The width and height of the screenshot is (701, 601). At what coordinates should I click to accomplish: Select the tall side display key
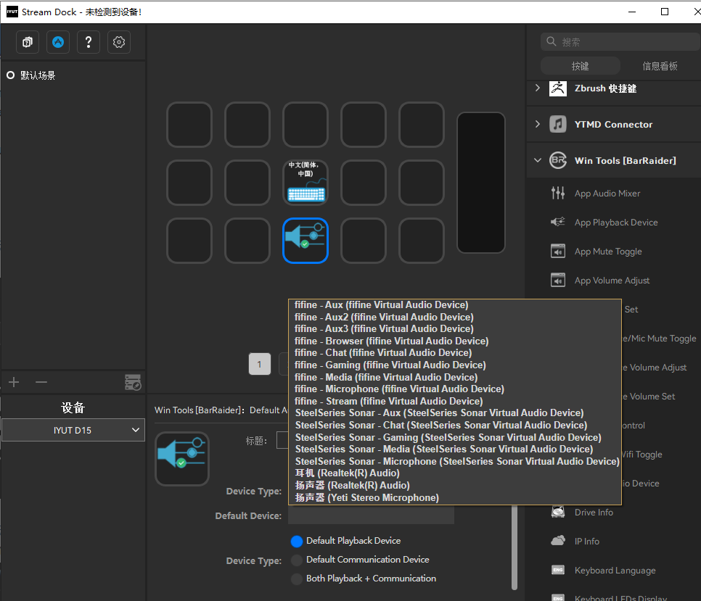coord(481,183)
